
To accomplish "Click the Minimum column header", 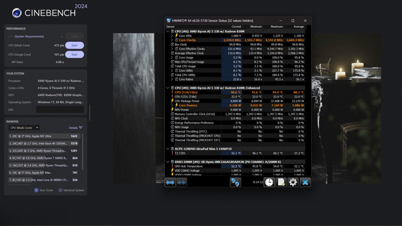I will [256, 27].
